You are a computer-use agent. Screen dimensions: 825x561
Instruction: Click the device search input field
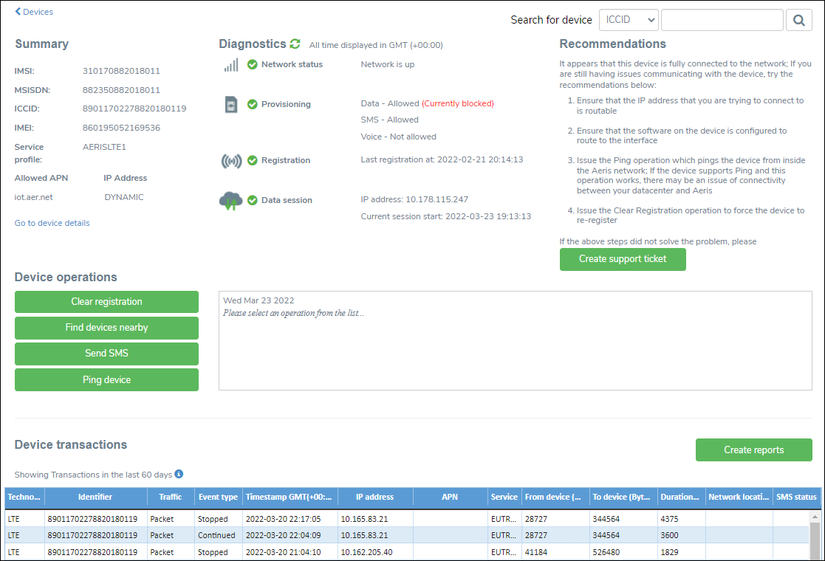(x=722, y=20)
